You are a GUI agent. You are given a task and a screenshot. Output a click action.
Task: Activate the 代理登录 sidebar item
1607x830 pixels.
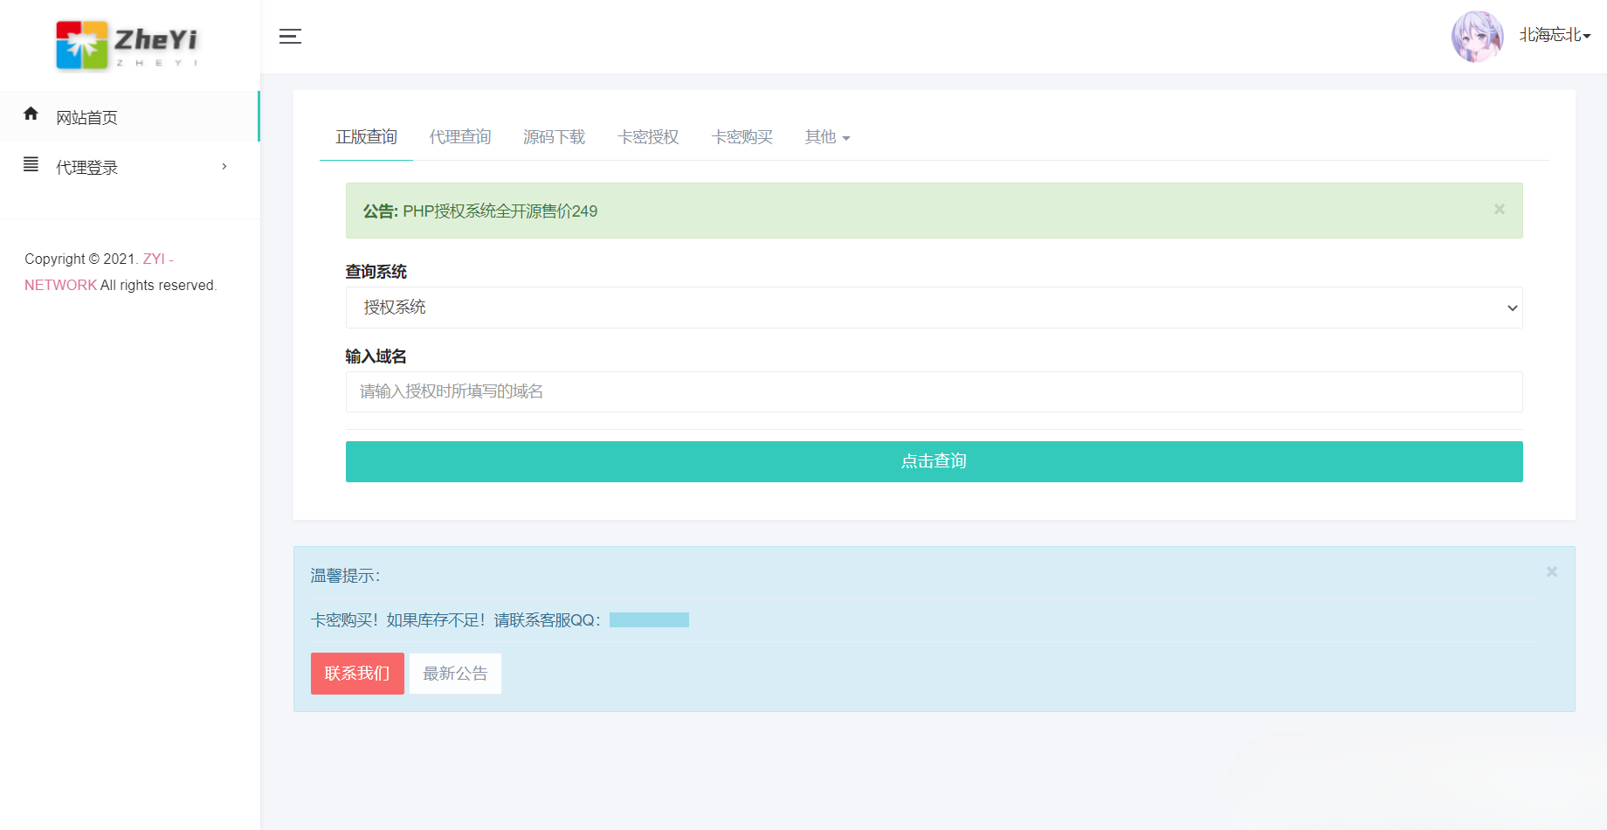point(86,166)
